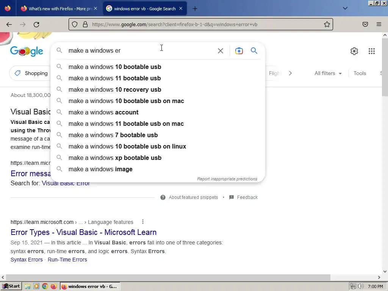Screen dimensions: 388x291
Task: Open search Tools
Action: pyautogui.click(x=360, y=73)
